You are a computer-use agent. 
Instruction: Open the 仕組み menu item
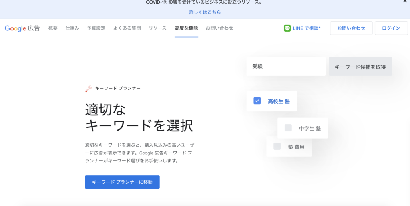tap(72, 28)
